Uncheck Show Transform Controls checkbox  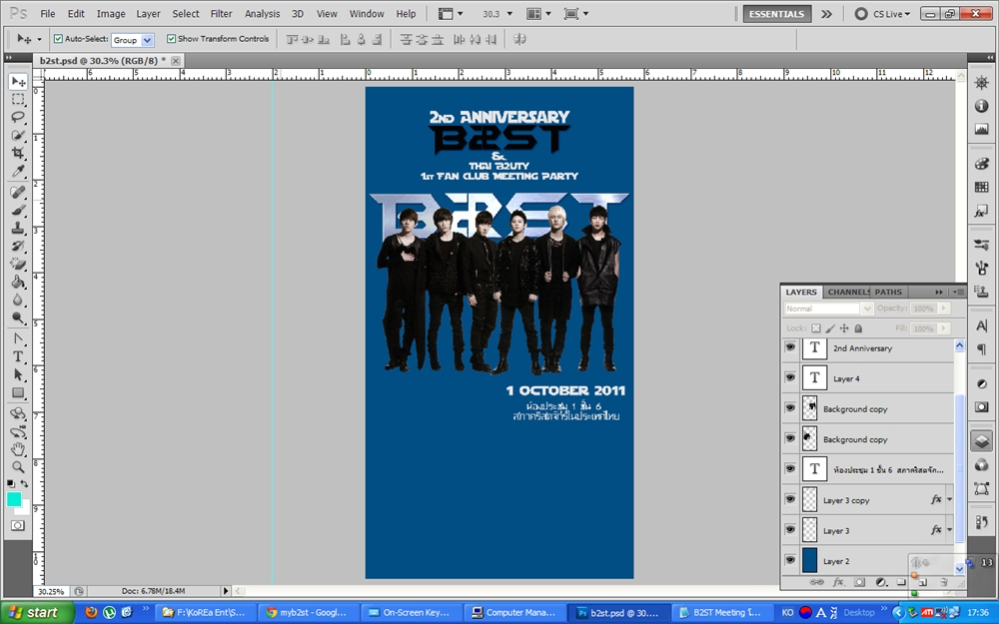coord(171,39)
